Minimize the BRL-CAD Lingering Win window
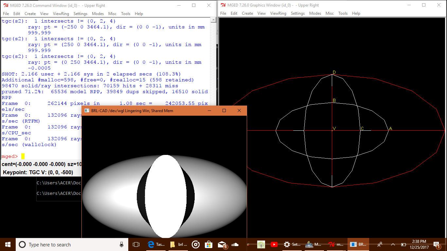 click(x=209, y=110)
